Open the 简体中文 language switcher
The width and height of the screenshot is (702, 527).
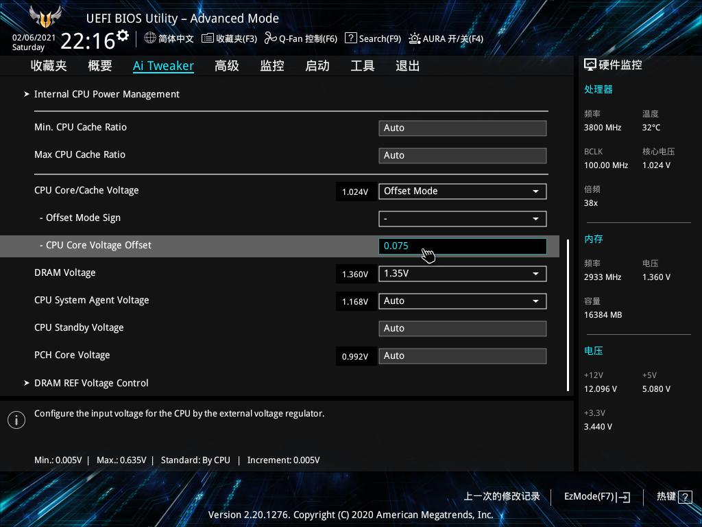point(169,38)
